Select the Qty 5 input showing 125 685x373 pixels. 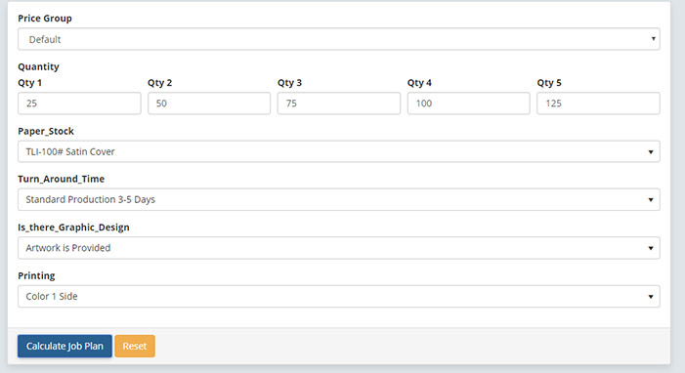click(x=598, y=104)
